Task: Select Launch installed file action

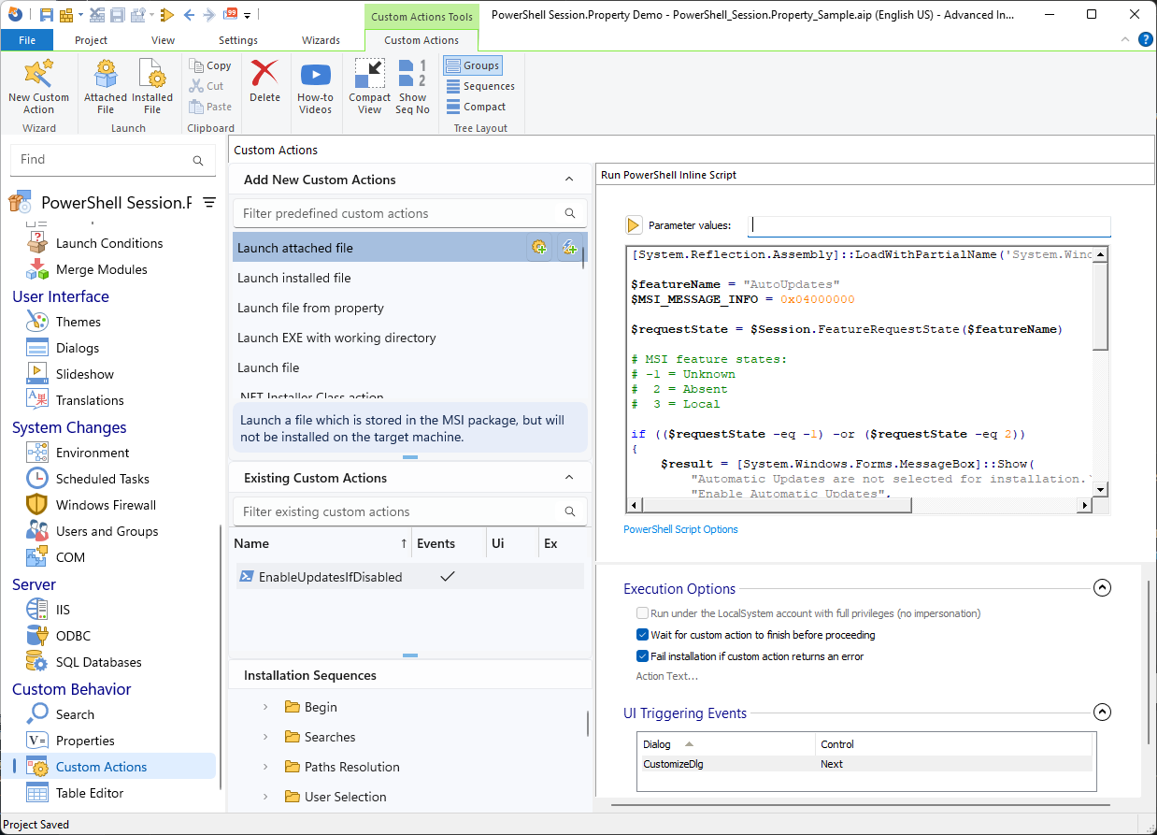Action: tap(407, 278)
